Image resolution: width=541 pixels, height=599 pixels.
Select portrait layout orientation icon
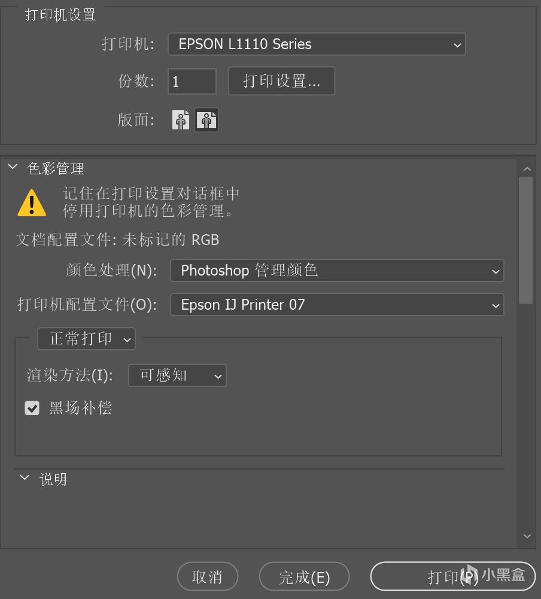181,120
